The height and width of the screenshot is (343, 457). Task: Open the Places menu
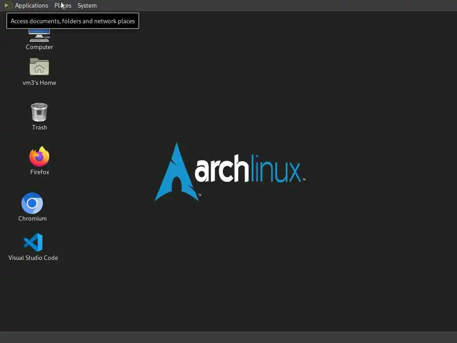click(x=63, y=5)
